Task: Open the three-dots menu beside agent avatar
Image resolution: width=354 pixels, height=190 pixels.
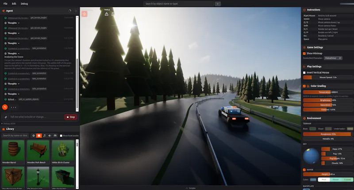Action: (14, 107)
